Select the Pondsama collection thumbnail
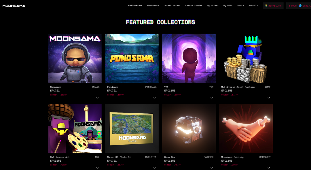This screenshot has height=170, width=311. (x=132, y=59)
